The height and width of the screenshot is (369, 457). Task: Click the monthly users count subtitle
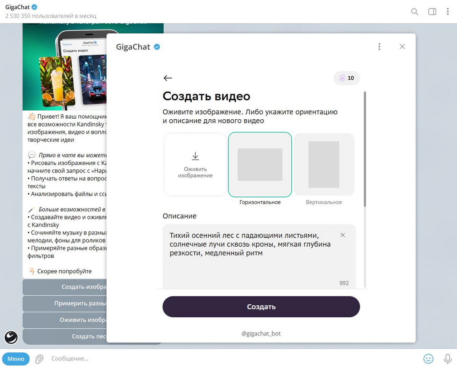[x=51, y=16]
